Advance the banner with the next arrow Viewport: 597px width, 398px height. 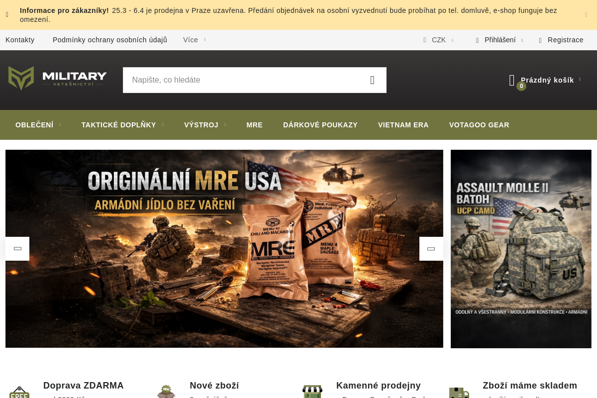pyautogui.click(x=431, y=249)
